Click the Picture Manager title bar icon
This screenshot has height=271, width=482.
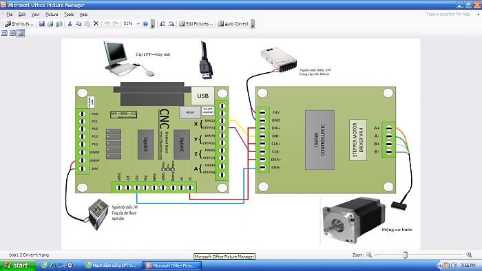click(3, 5)
